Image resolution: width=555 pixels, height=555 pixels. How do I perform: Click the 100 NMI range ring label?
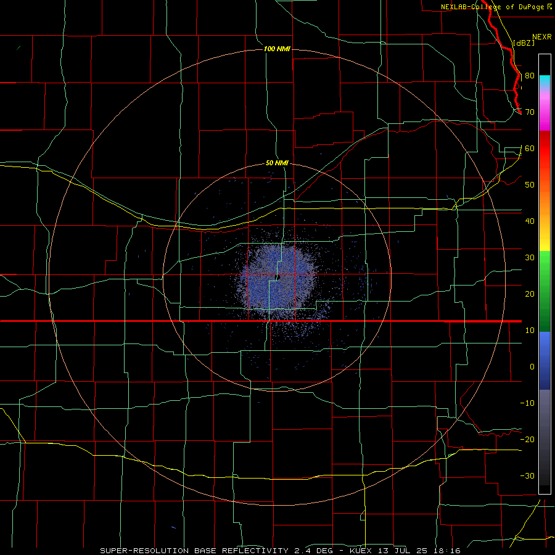(x=277, y=49)
